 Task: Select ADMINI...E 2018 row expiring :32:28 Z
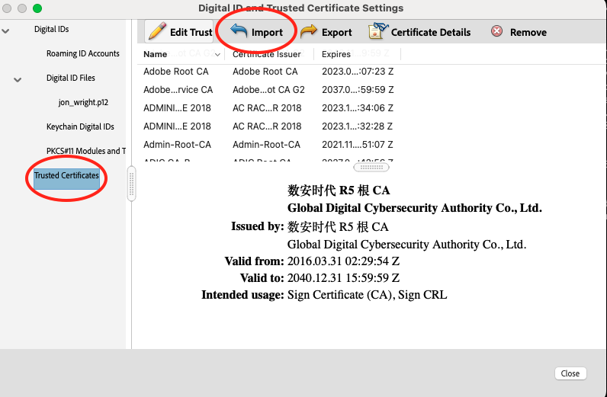tap(268, 126)
